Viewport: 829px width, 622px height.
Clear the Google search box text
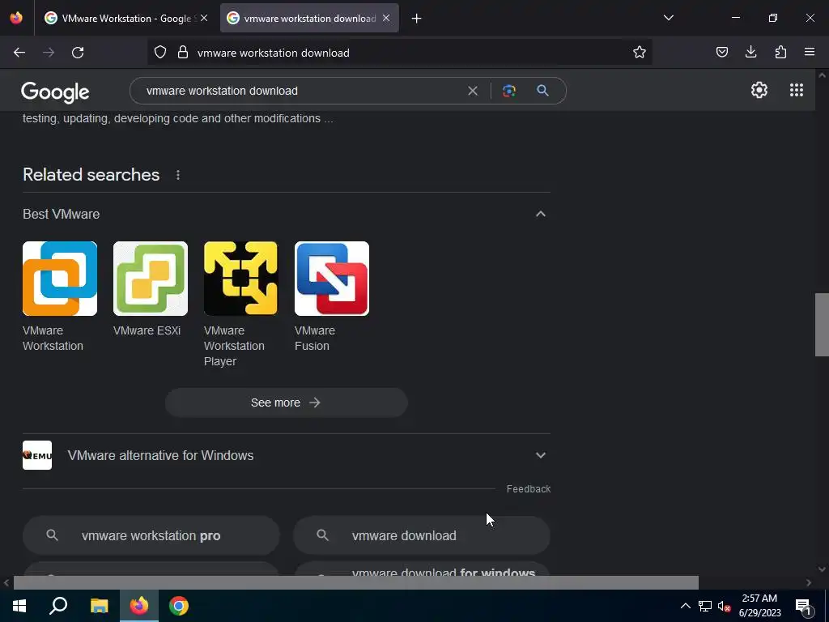(473, 91)
